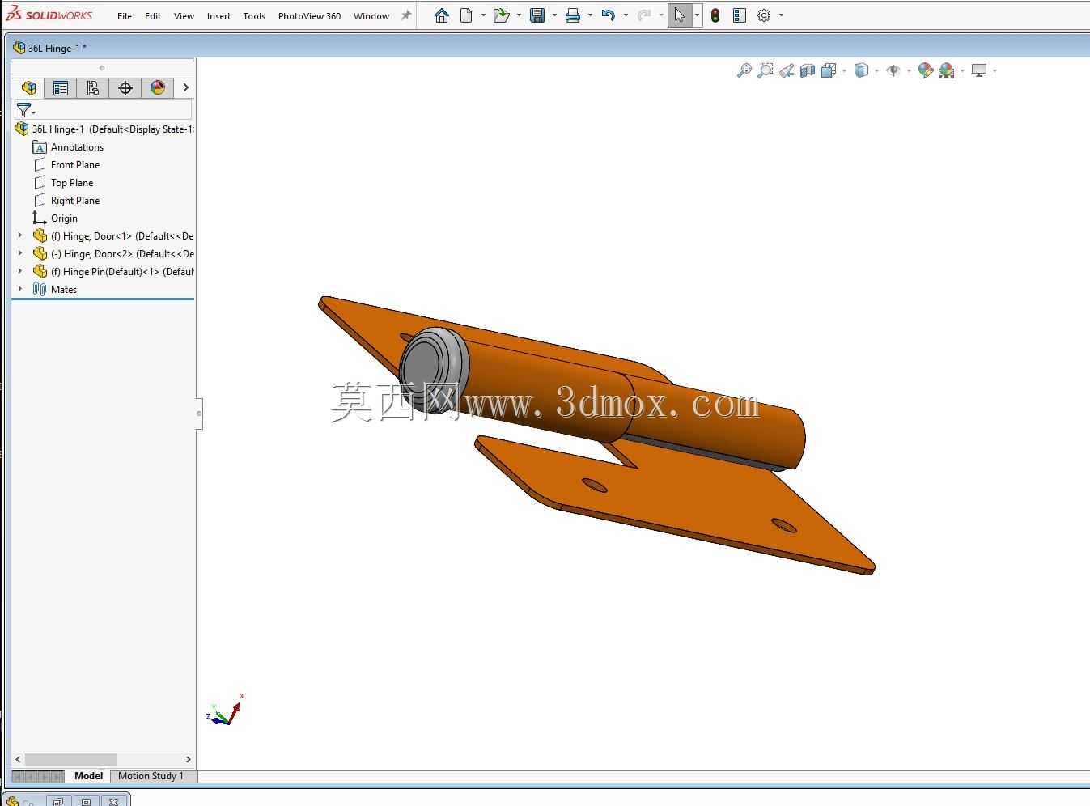The width and height of the screenshot is (1090, 806).
Task: Create a new document
Action: click(466, 15)
